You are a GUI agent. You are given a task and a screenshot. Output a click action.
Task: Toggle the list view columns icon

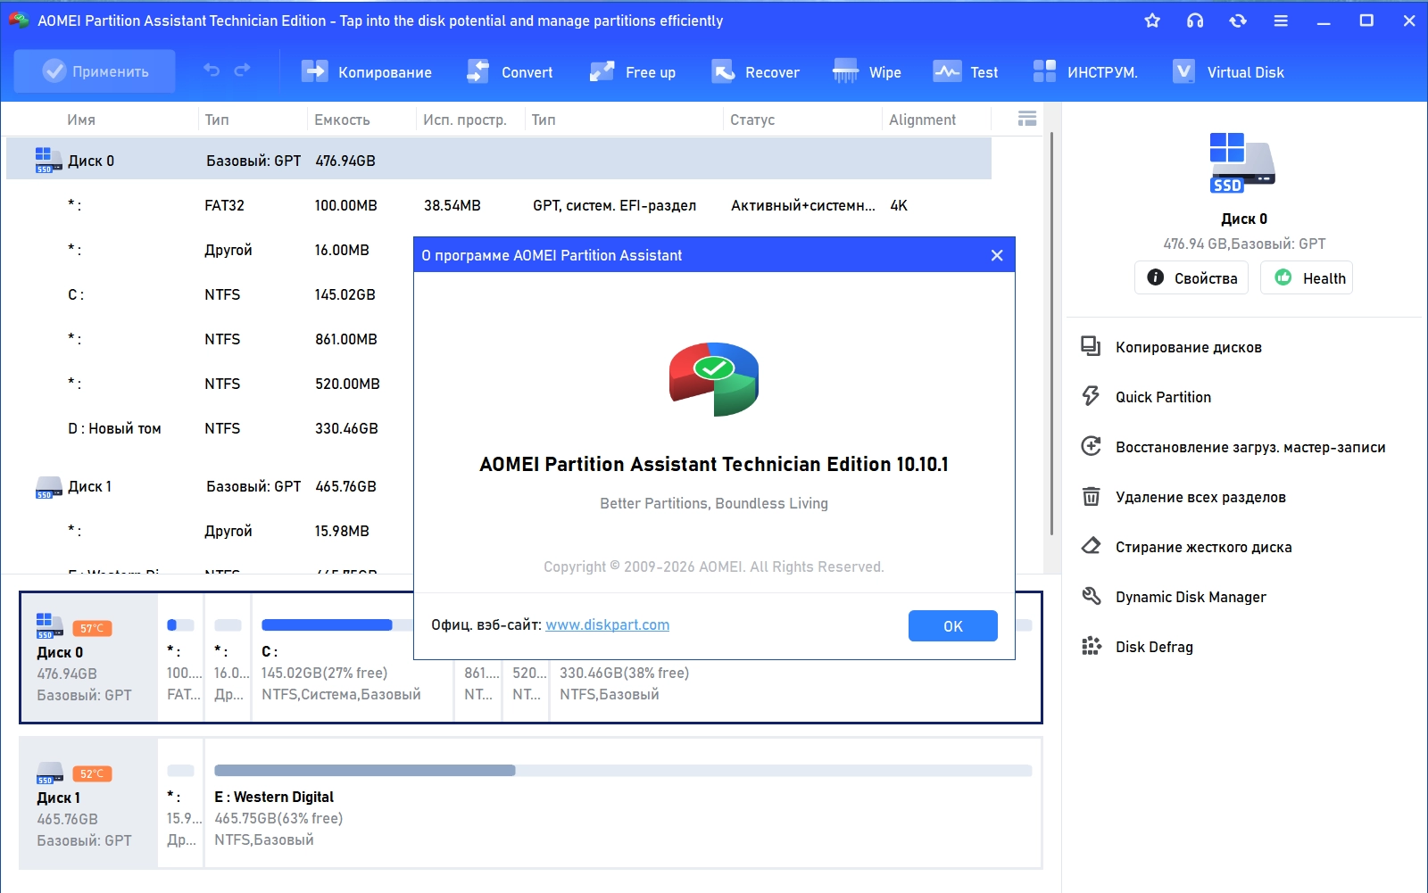coord(1027,119)
